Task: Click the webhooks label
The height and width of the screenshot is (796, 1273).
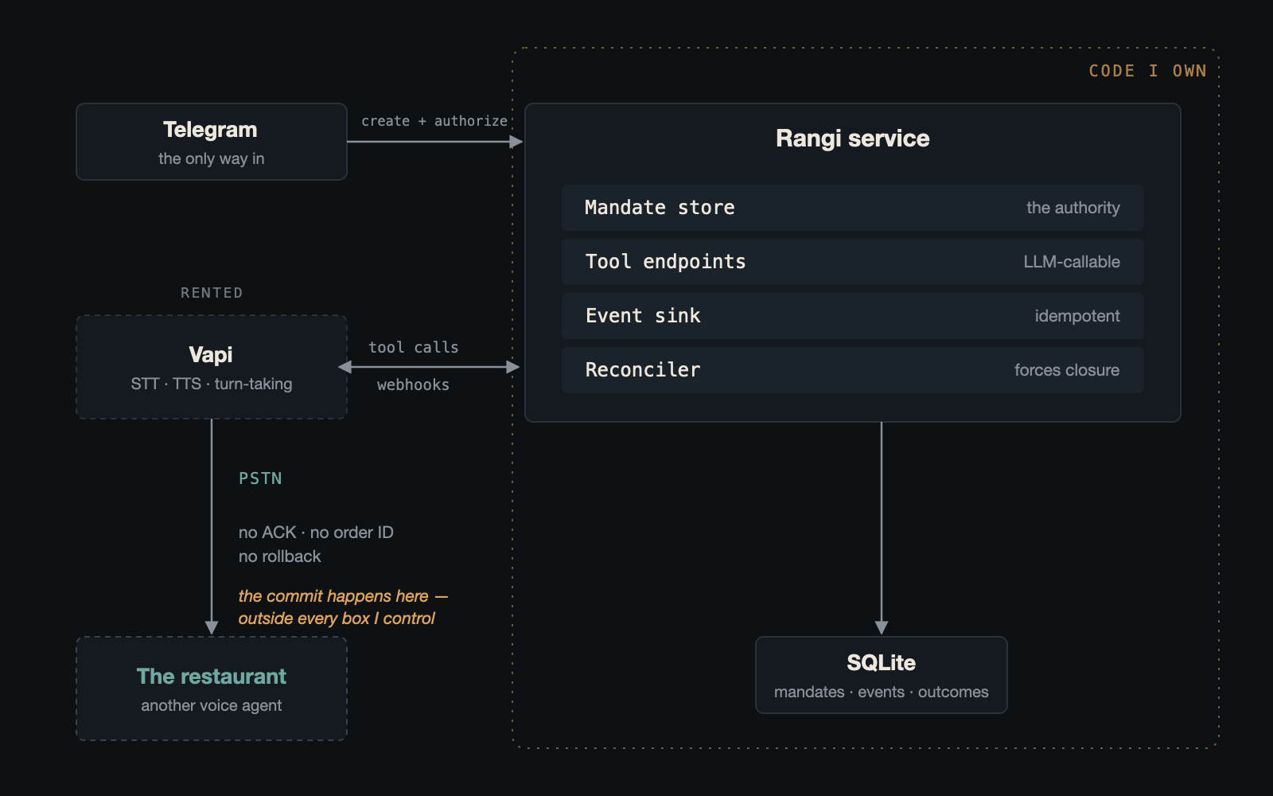Action: coord(413,384)
